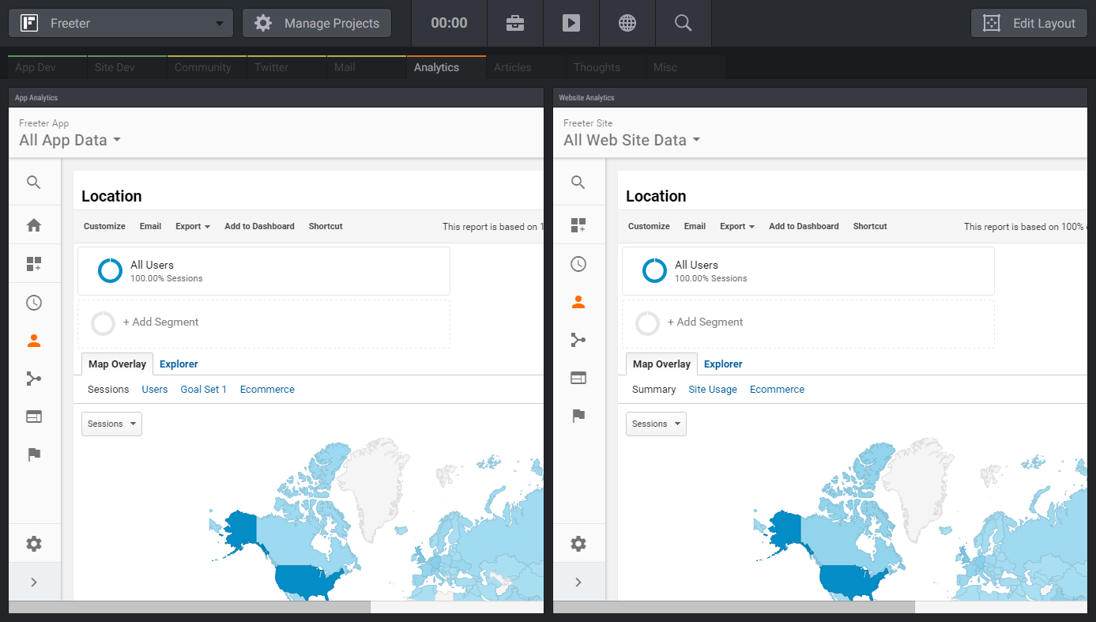This screenshot has height=622, width=1096.
Task: Click the briefcase icon in top toolbar
Action: pos(515,23)
